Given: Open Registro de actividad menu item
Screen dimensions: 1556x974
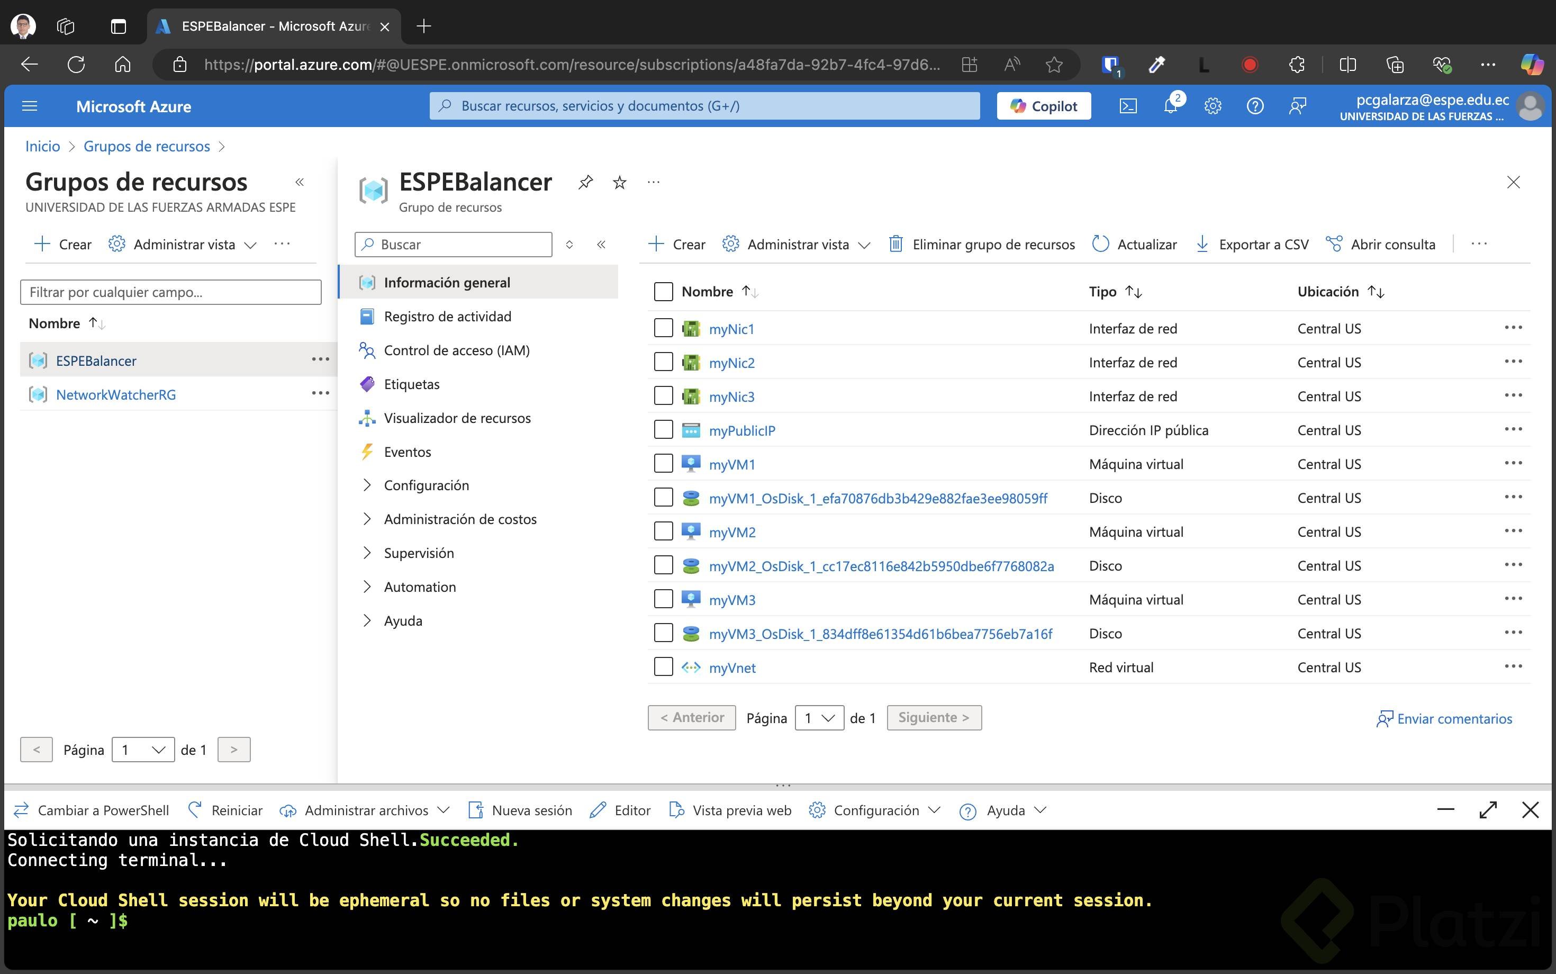Looking at the screenshot, I should point(447,317).
